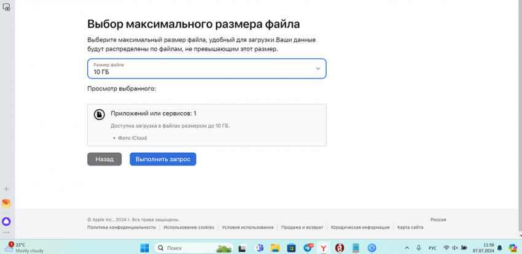Open the screenshot tool in browser sidebar
The image size is (522, 254).
(7, 7)
